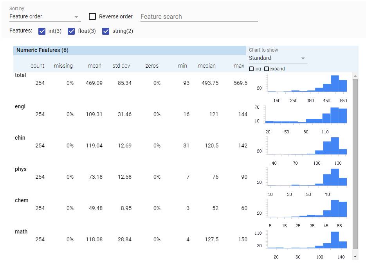Select the math std dev 28.84
Image resolution: width=366 pixels, height=273 pixels.
coord(124,239)
